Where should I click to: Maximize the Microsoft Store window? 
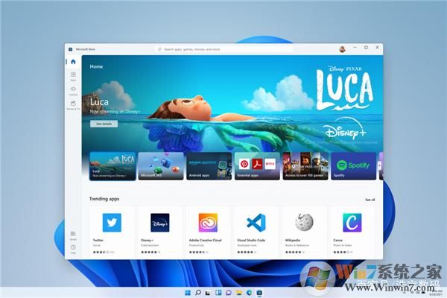[366, 48]
